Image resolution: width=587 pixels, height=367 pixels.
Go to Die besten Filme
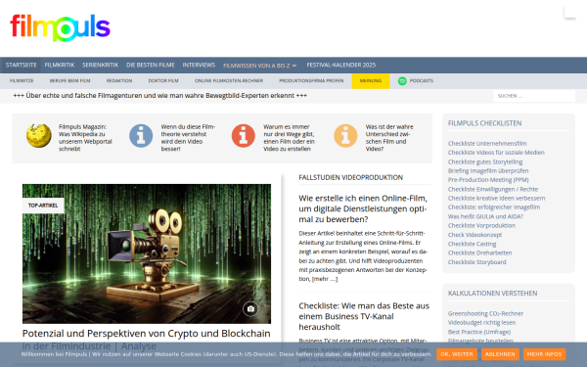tap(151, 66)
